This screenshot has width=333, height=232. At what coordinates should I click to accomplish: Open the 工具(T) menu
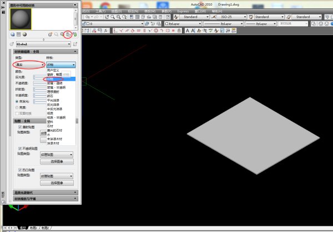point(100,11)
